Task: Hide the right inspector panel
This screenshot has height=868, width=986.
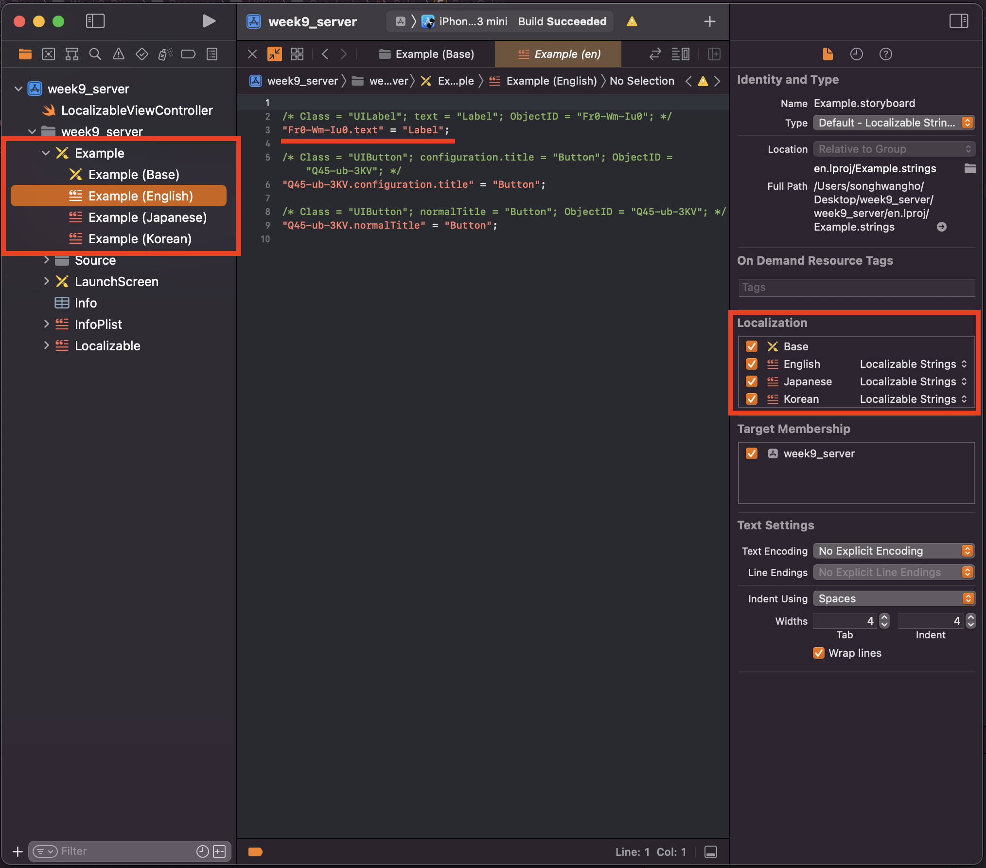Action: [x=958, y=21]
